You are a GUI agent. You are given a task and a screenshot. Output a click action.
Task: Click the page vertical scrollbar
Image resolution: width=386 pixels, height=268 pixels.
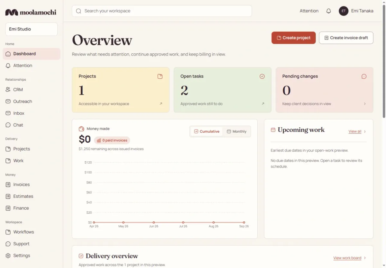pos(384,61)
